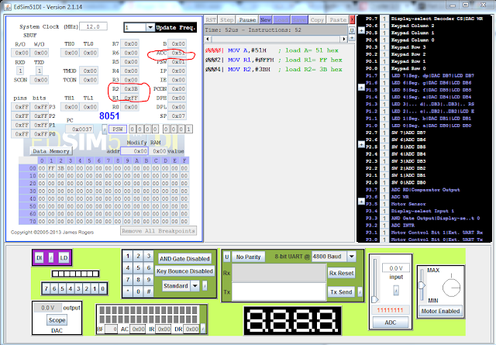This screenshot has height=345, width=496.
Task: Toggle P3.7 ADC RD bit
Action: point(384,190)
